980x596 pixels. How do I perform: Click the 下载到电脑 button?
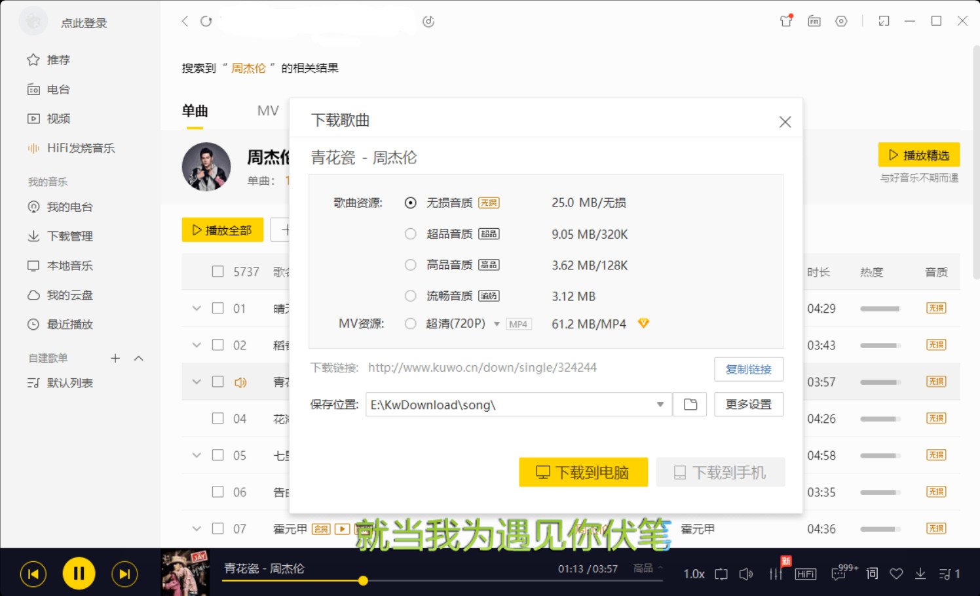click(x=583, y=472)
